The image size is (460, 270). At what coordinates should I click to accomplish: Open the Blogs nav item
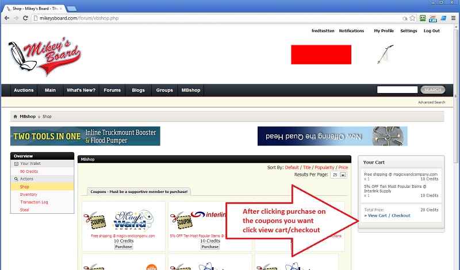pos(138,90)
